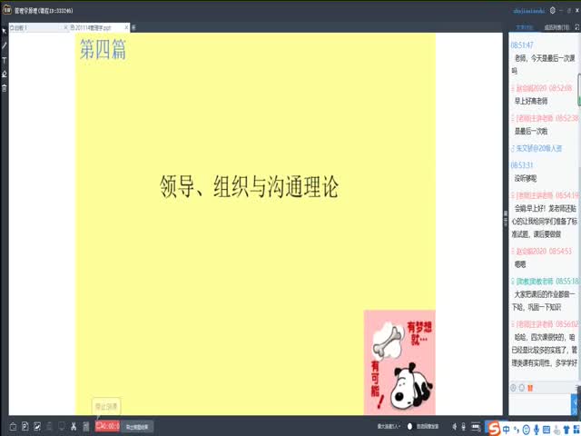Viewport: 581px width, 436px height.
Task: Click the speaker volume icon
Action: pos(454,427)
